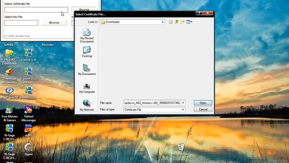The height and width of the screenshot is (163, 289).
Task: Click the Open button
Action: click(203, 103)
